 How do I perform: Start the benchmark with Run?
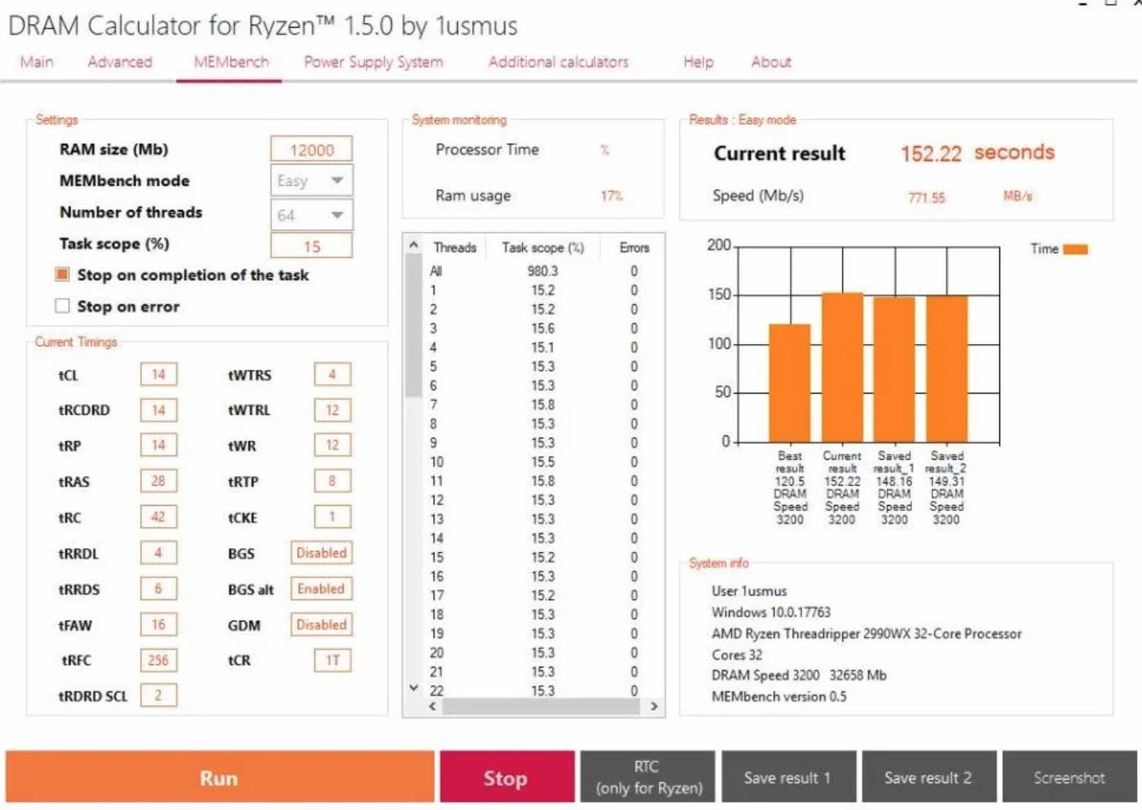pyautogui.click(x=219, y=777)
